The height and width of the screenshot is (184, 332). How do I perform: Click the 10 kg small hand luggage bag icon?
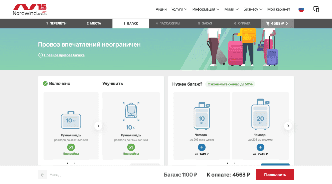click(x=71, y=120)
